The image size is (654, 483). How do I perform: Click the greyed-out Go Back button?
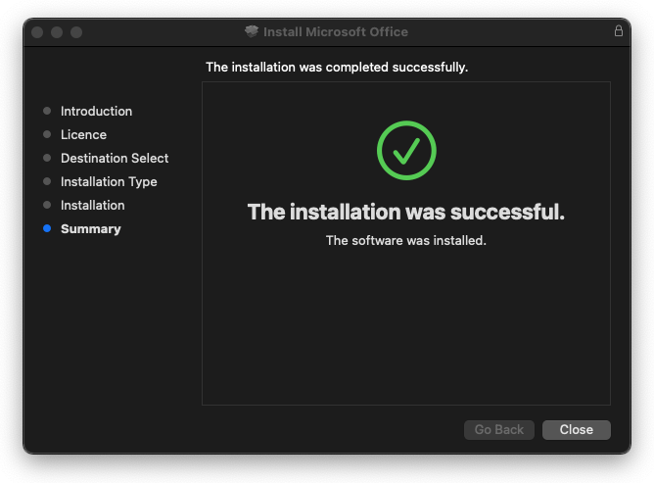coord(499,430)
